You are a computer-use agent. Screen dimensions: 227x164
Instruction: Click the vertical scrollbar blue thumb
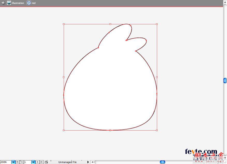[x=225, y=81]
